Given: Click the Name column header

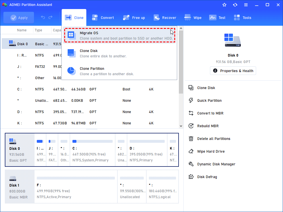Looking at the screenshot, I should pos(22,30).
